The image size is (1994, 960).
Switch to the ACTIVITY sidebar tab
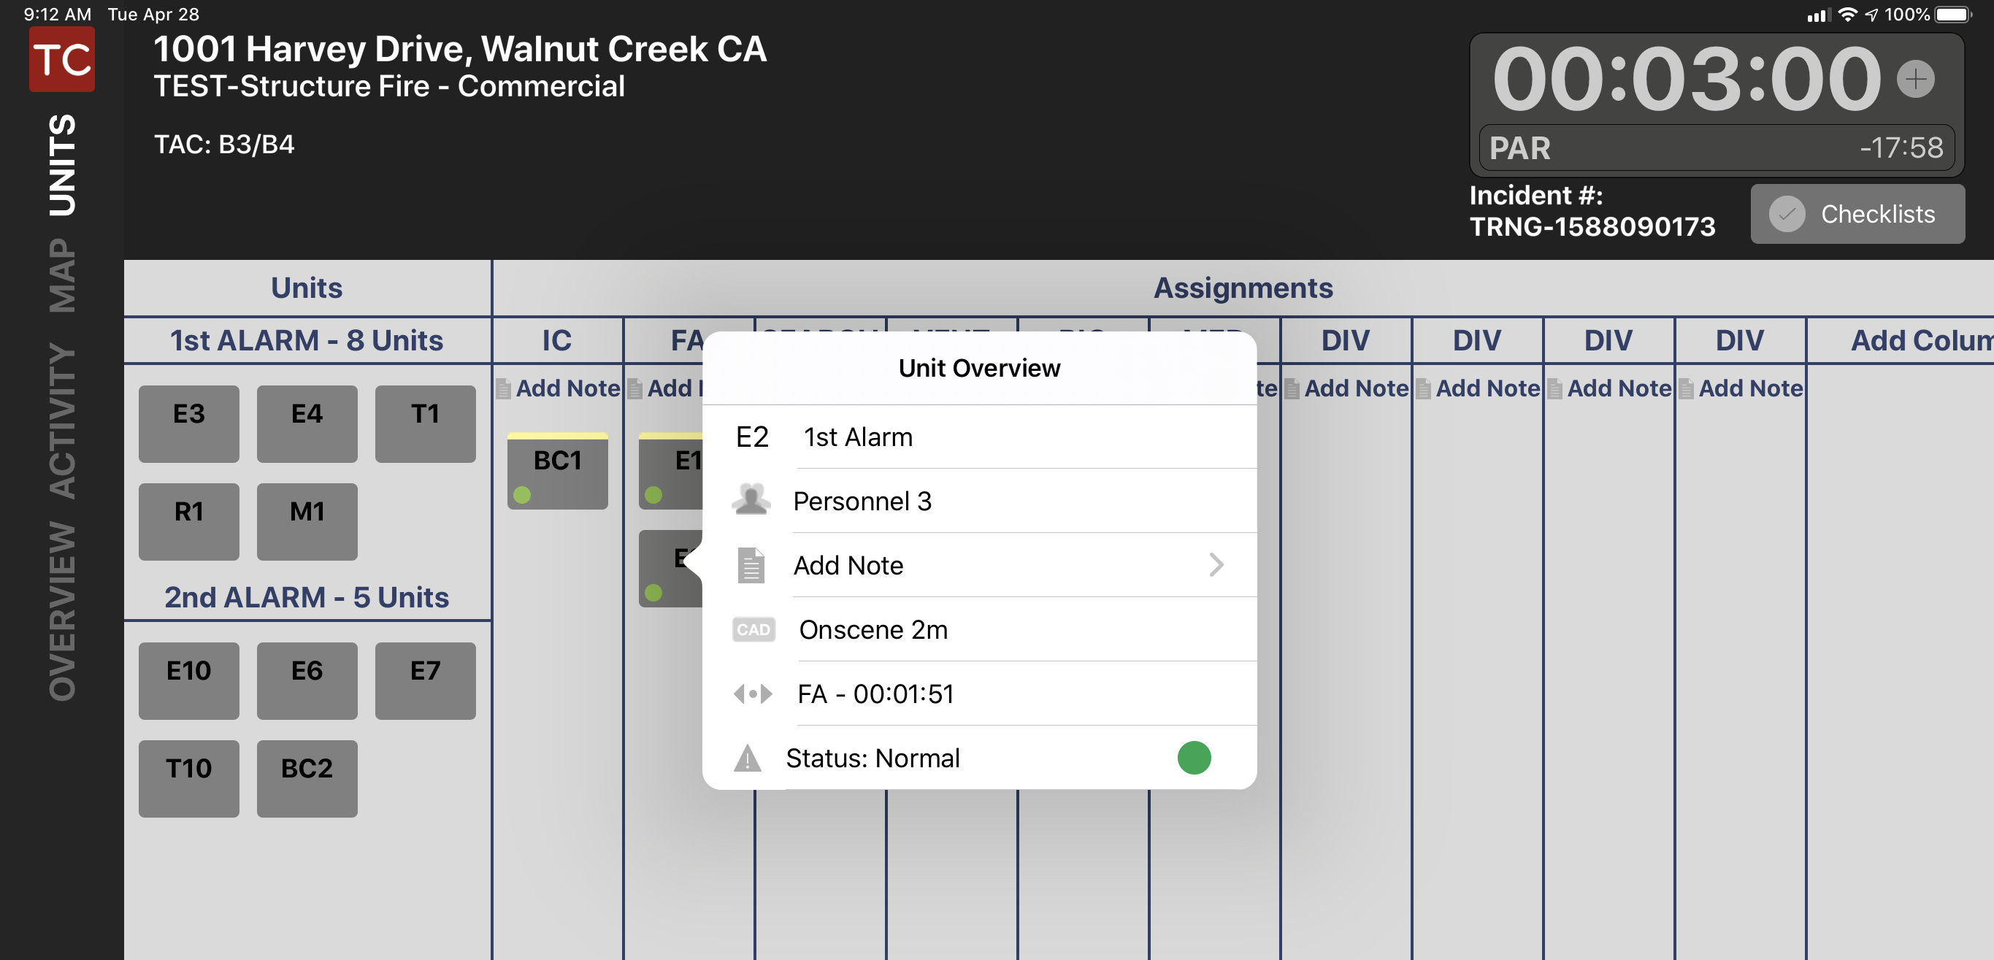pyautogui.click(x=62, y=421)
